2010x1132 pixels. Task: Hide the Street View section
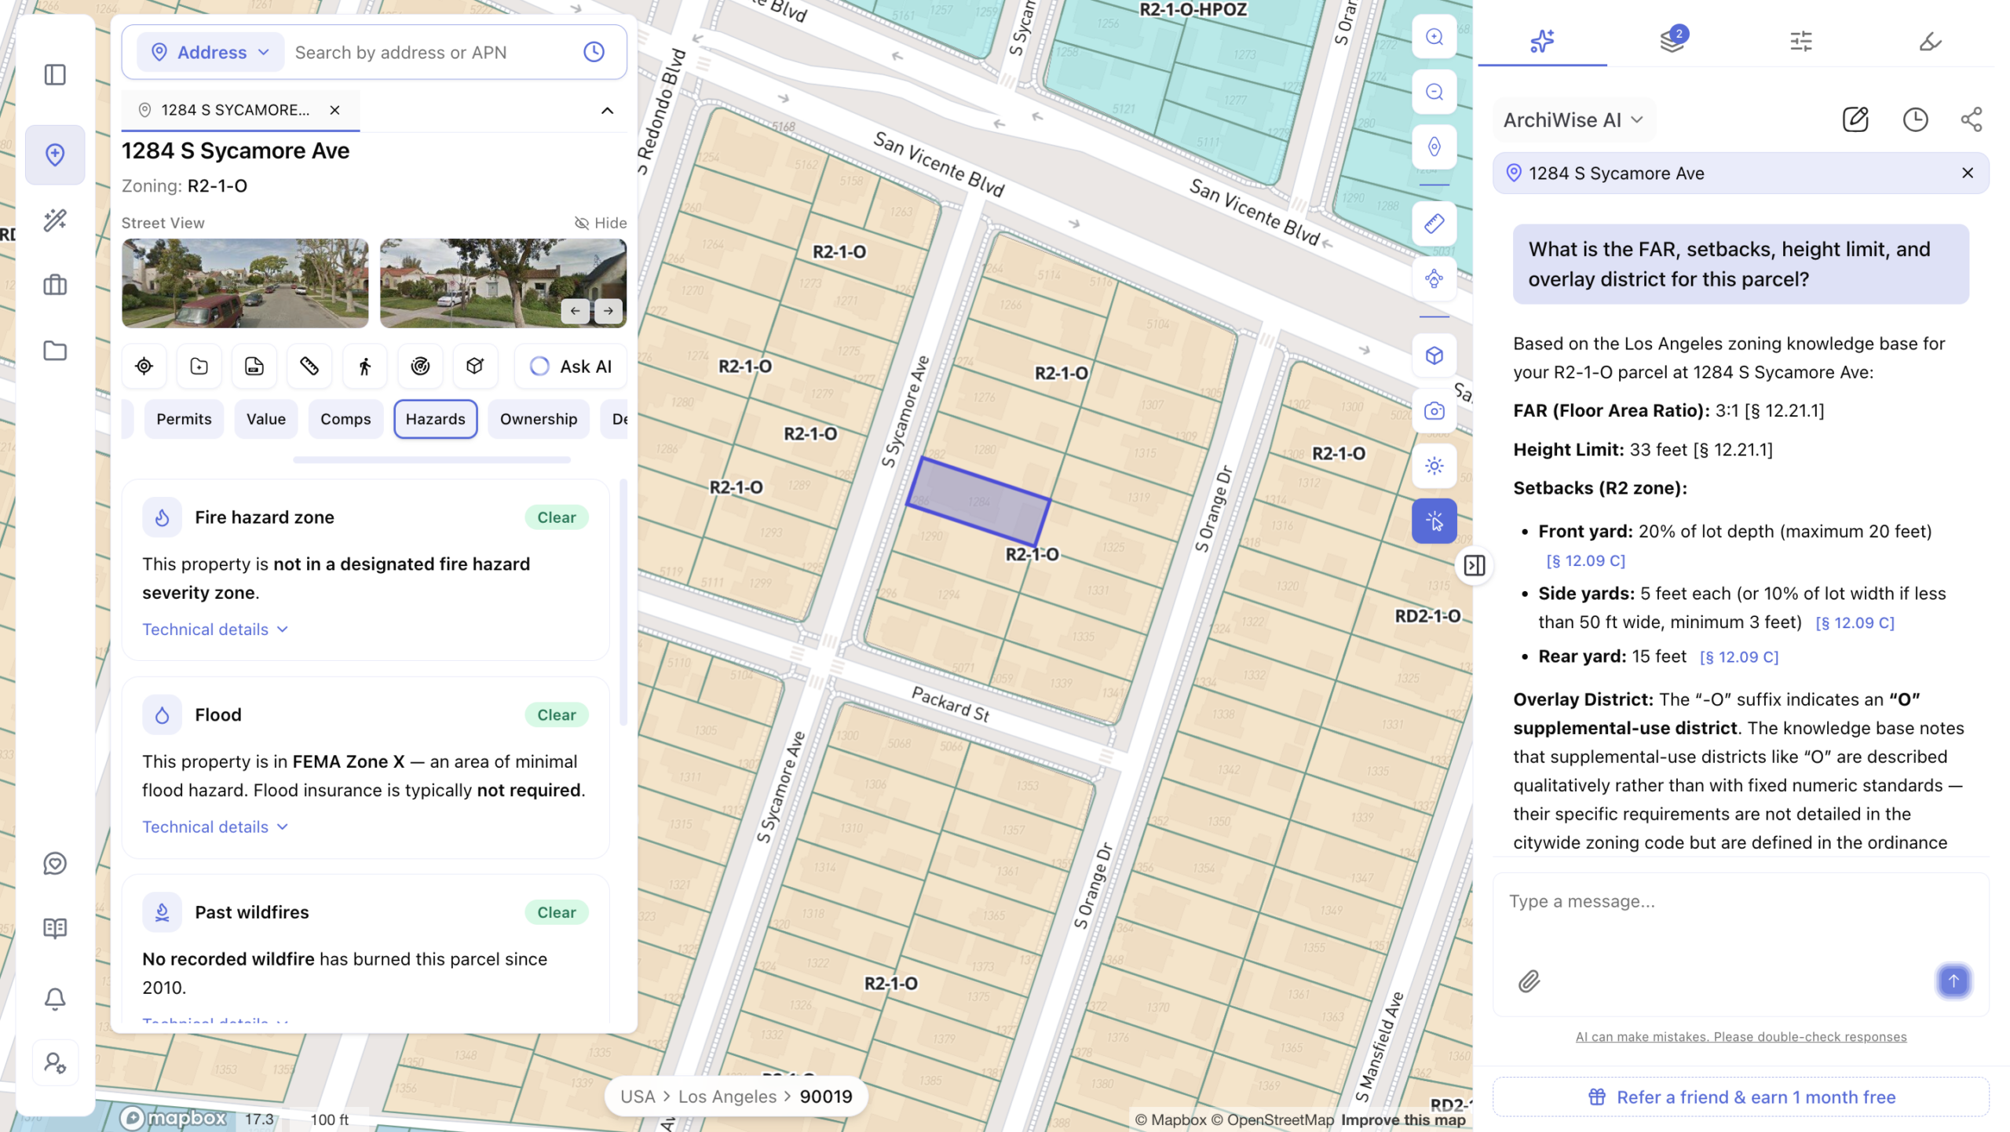pos(601,223)
